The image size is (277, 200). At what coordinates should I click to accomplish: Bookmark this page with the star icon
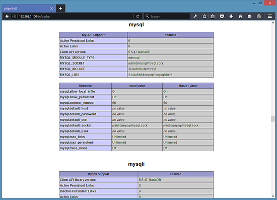204,17
